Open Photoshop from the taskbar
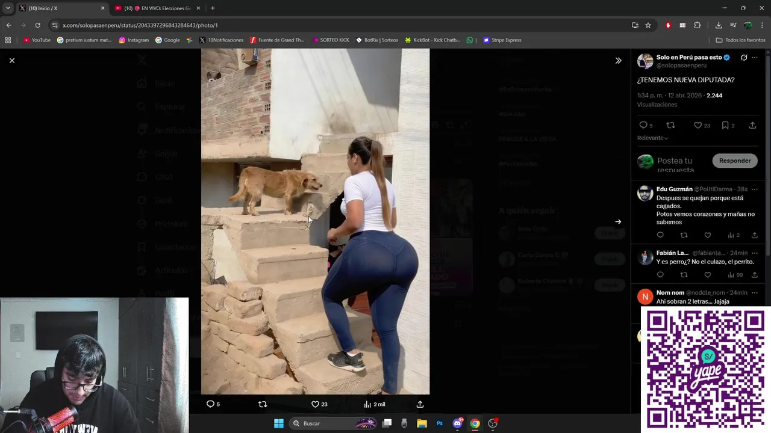The width and height of the screenshot is (771, 433). click(440, 423)
